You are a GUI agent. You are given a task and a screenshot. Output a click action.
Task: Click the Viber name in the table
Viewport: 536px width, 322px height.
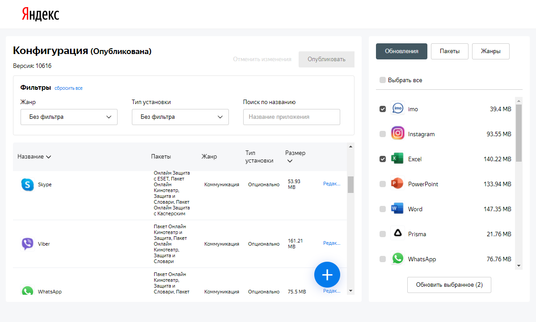pos(44,244)
